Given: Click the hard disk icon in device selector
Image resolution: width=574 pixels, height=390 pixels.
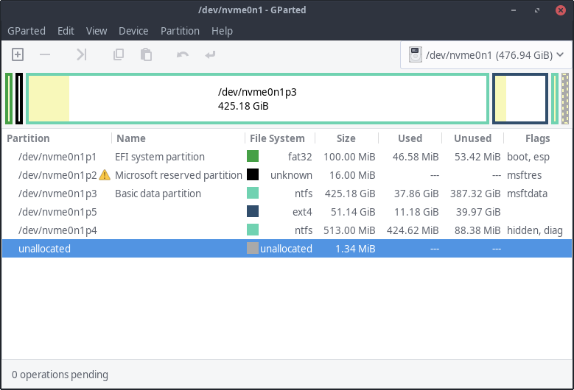Looking at the screenshot, I should (x=416, y=55).
